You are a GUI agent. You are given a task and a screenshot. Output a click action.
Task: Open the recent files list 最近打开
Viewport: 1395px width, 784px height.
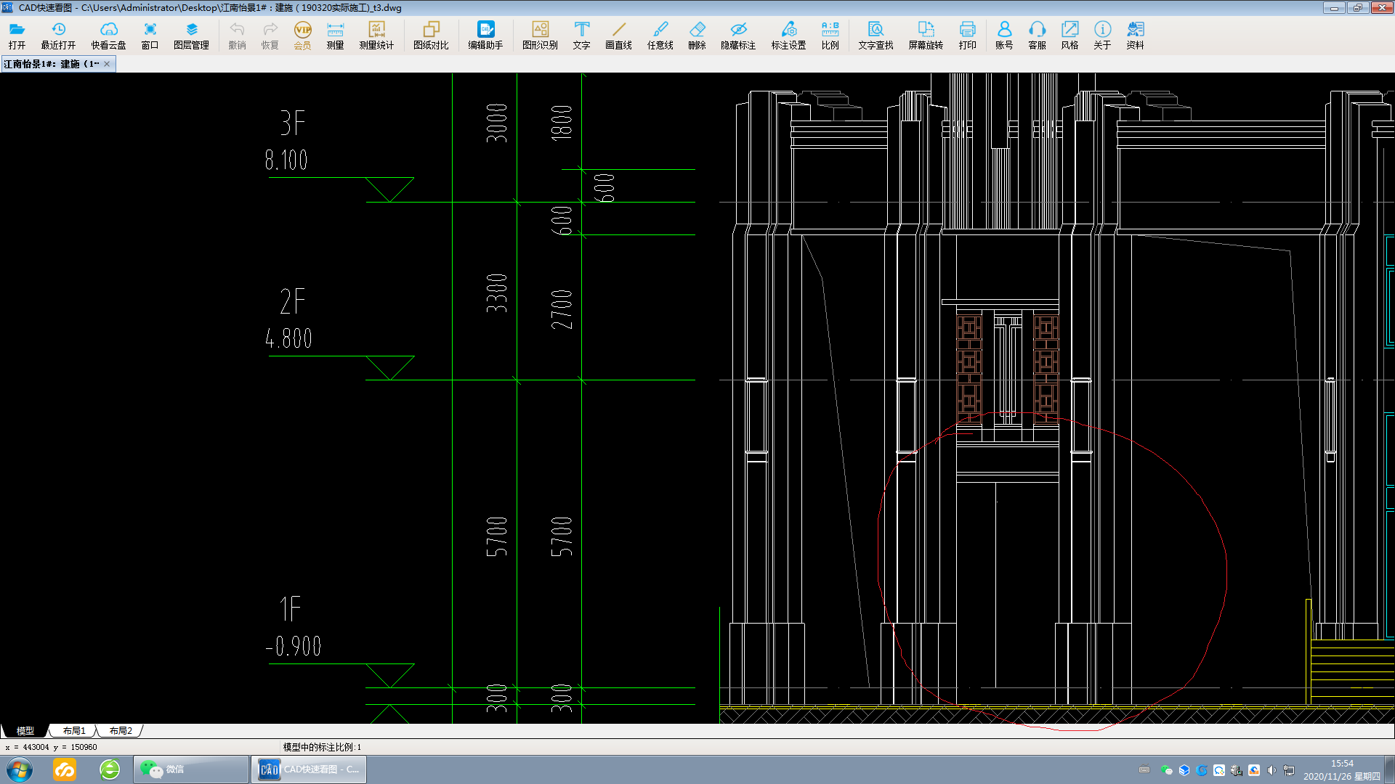point(58,36)
